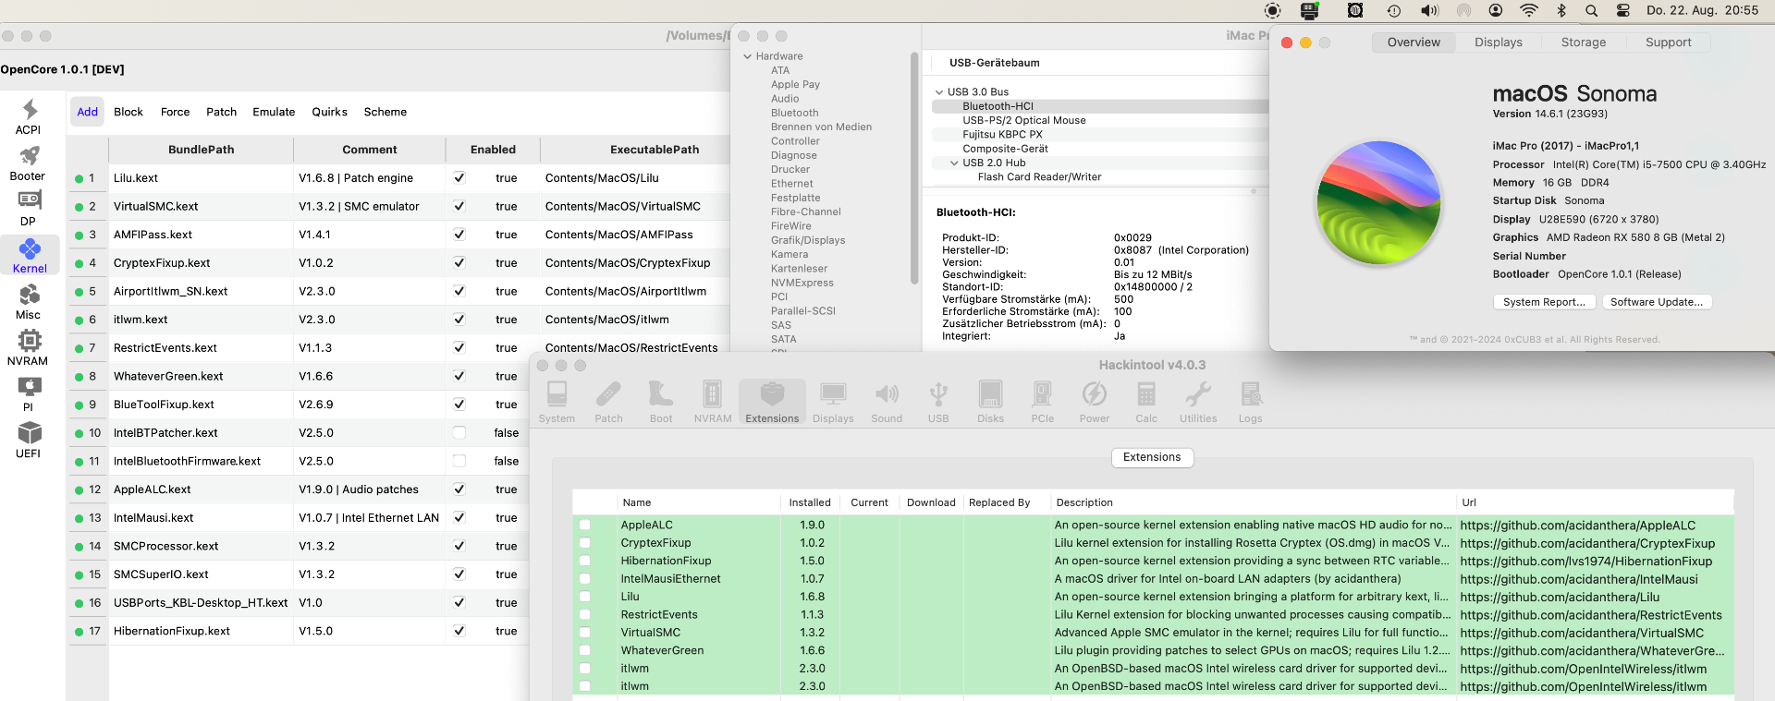The image size is (1775, 701).
Task: Disable the Lilu.kext enabled checkbox
Action: 459,178
